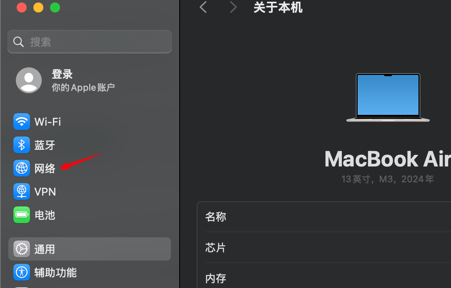Open the 辅助功能 accessibility icon
Viewport: 451px width, 288px height.
tap(22, 272)
